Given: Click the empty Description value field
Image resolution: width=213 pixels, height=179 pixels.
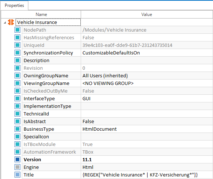Looking at the screenshot, I should click(147, 60).
